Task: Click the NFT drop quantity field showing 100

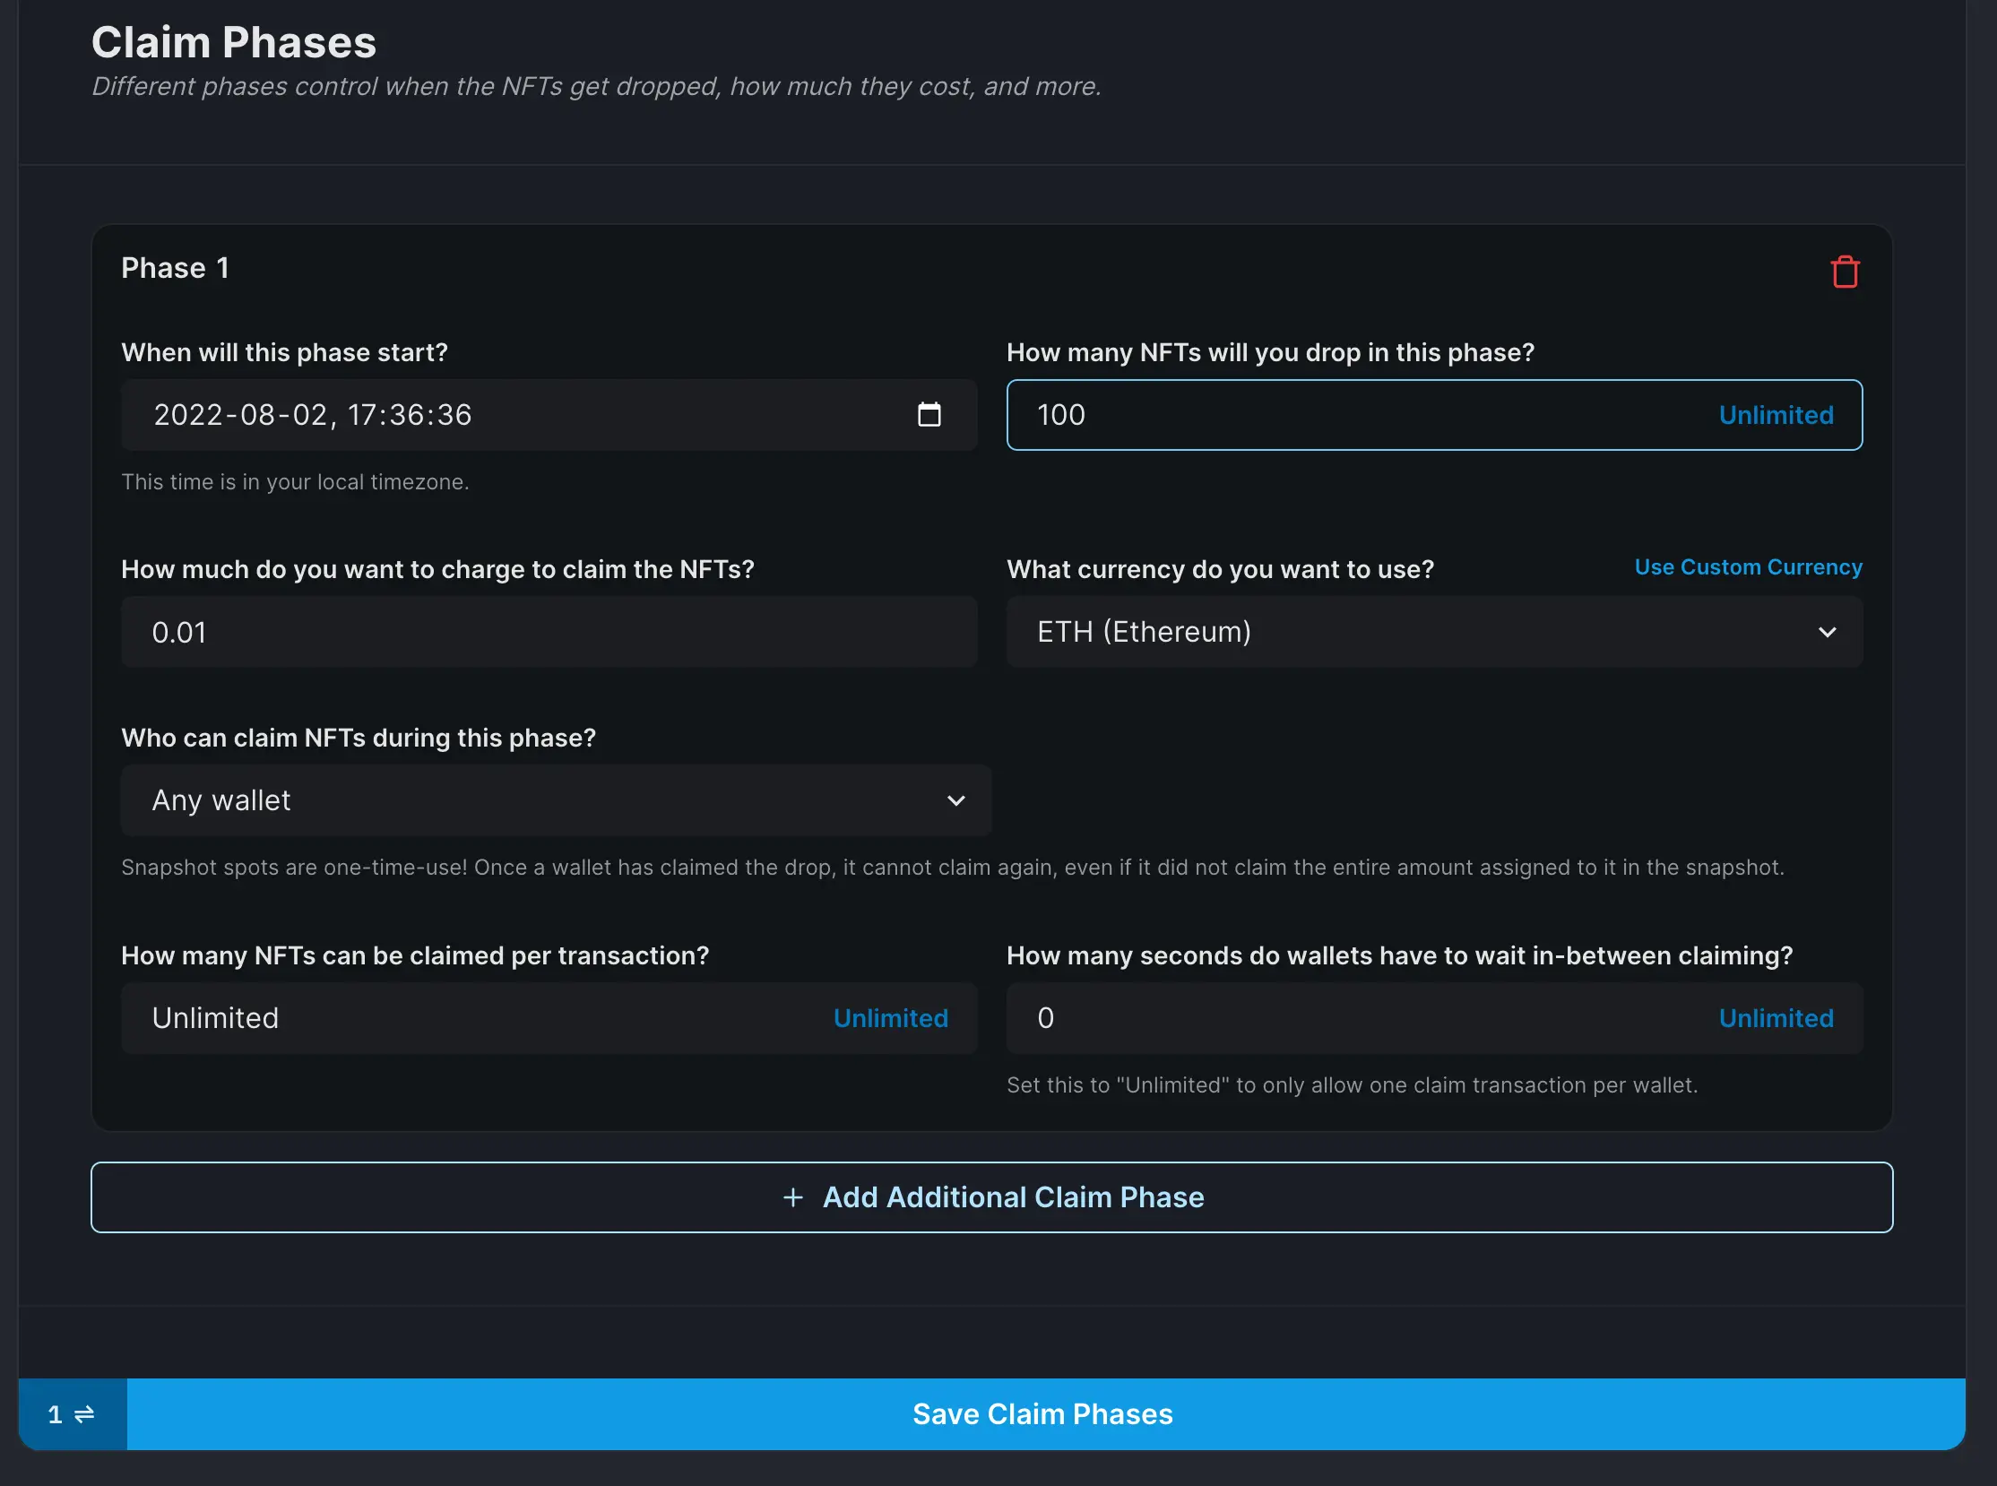Action: tap(1349, 415)
